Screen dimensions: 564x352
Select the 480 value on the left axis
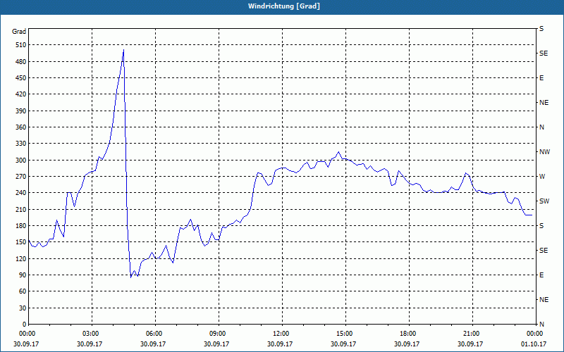click(x=20, y=62)
